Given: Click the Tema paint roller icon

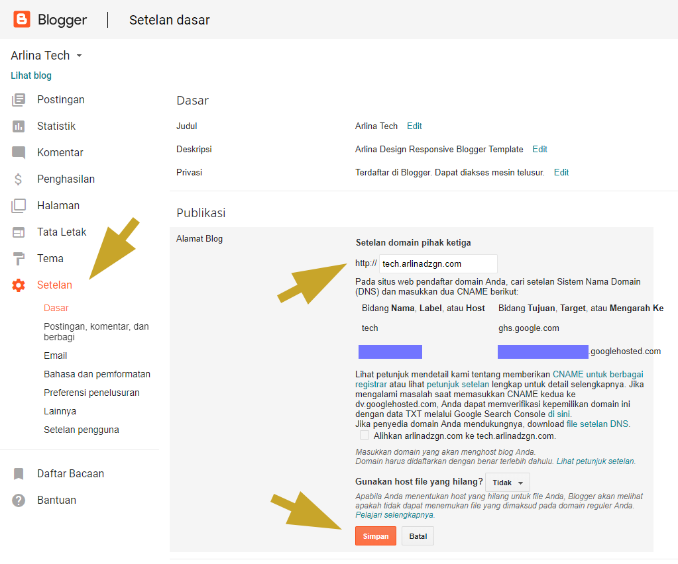Looking at the screenshot, I should [x=19, y=259].
